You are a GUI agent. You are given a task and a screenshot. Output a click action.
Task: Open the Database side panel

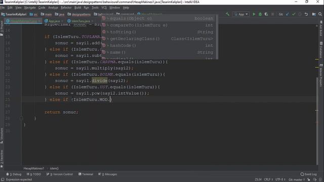tap(321, 50)
